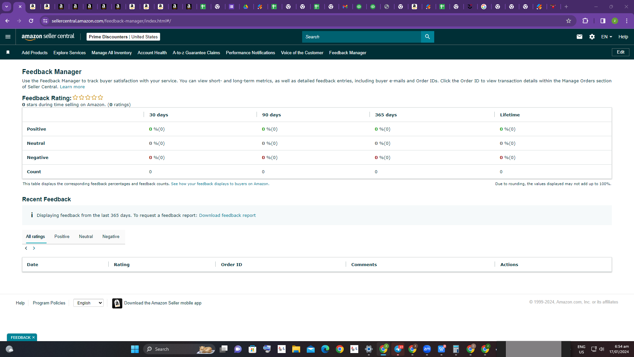Click the browser address bar URL
This screenshot has width=634, height=357.
click(x=111, y=21)
